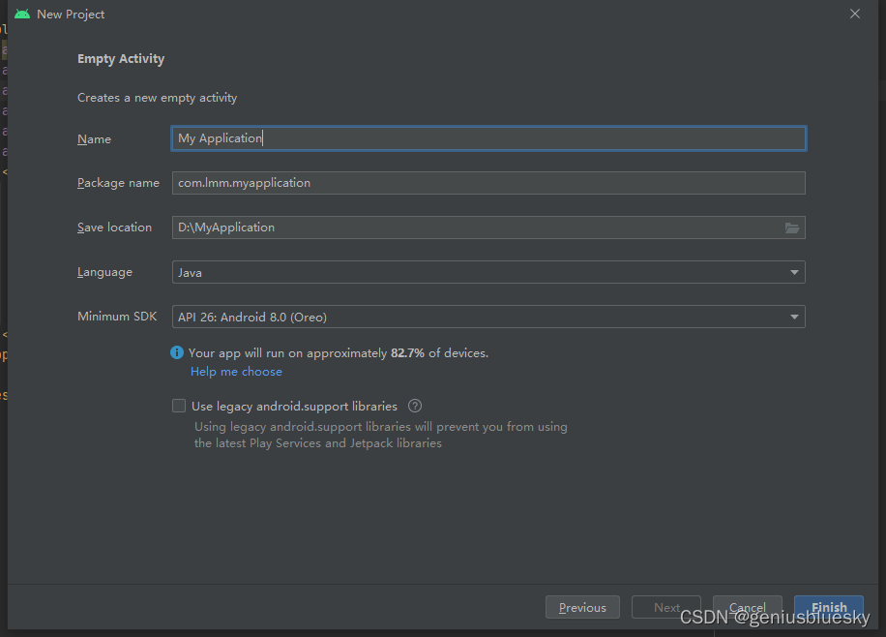Viewport: 886px width, 637px height.
Task: Click the greyed-out Next button
Action: pos(666,607)
